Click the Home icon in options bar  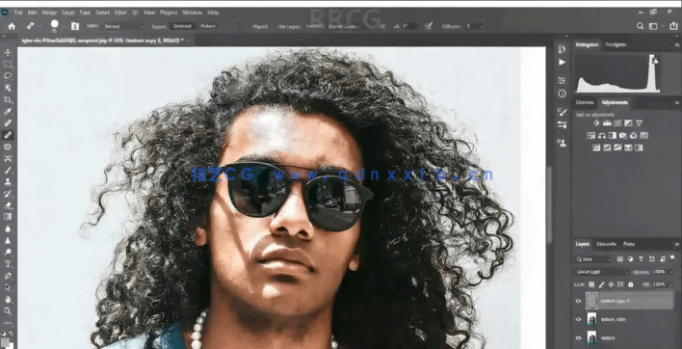tap(12, 26)
